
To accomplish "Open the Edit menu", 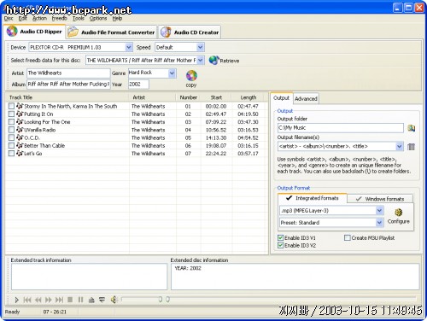I will (x=23, y=19).
